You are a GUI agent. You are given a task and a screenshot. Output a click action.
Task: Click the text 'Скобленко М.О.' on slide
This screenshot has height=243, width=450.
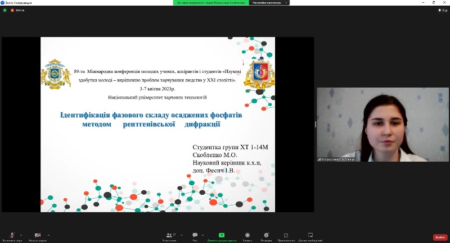click(x=215, y=155)
